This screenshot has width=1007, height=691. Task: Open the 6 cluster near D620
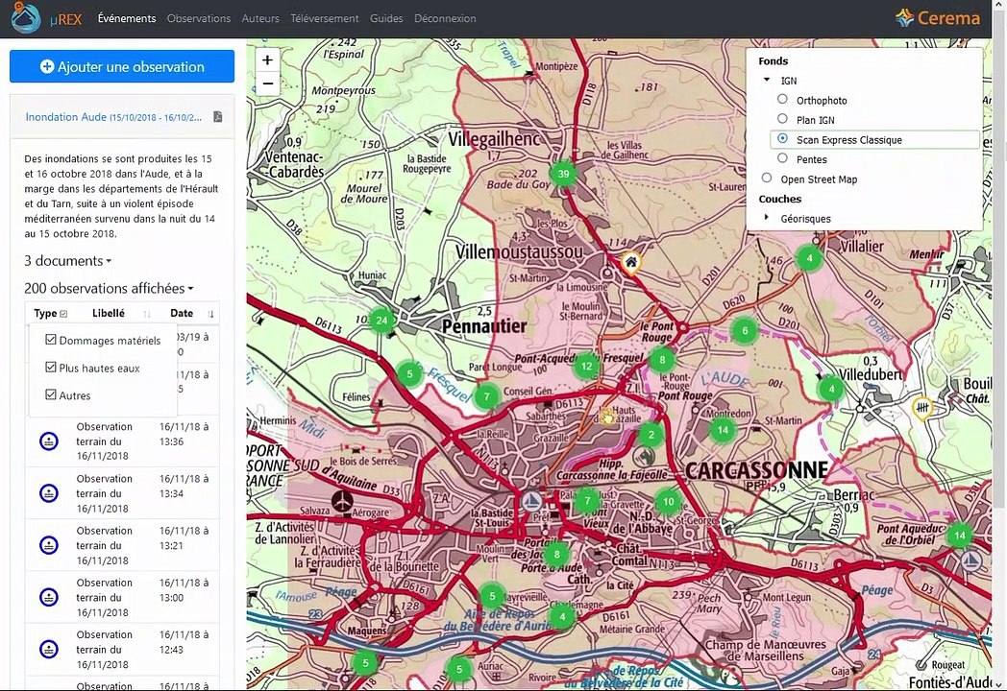click(x=745, y=331)
